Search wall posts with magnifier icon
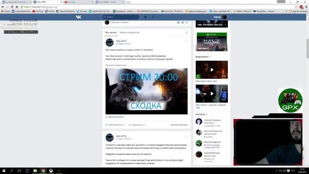Screen dimensions: 309x174 pos(186,32)
